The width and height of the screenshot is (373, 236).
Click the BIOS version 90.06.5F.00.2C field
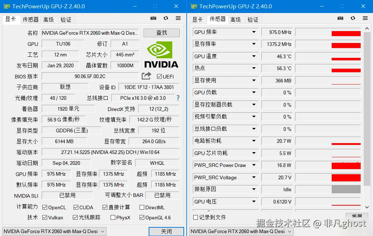(x=90, y=76)
